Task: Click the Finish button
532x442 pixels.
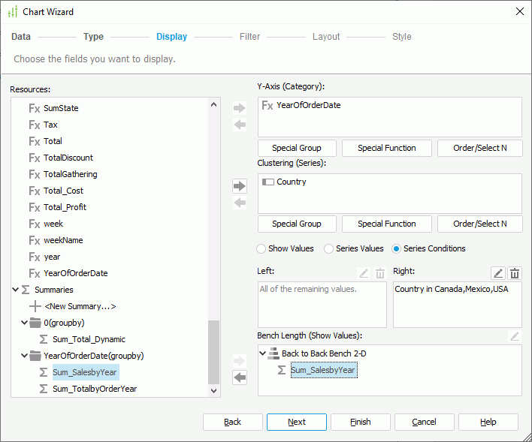Action: (x=360, y=422)
